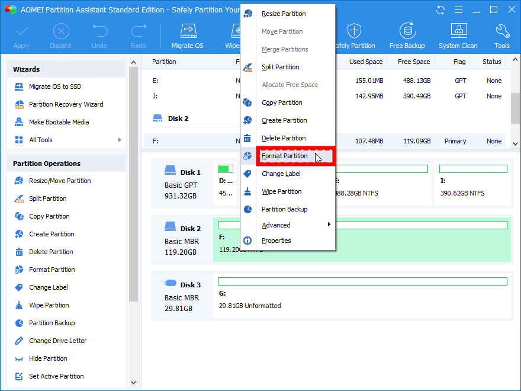
Task: Click the Flag column header
Action: coord(459,62)
